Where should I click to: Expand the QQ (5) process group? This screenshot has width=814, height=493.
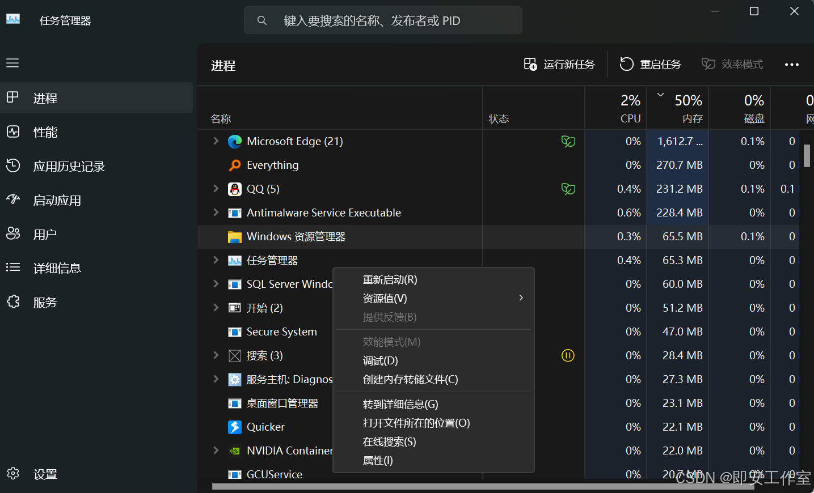tap(216, 189)
